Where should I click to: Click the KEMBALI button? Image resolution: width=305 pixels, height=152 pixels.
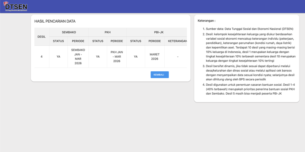coord(160,75)
